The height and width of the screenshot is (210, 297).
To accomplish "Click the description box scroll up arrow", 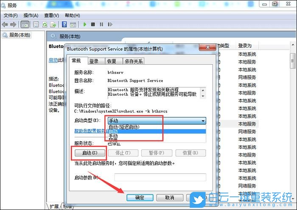I will tap(203, 90).
